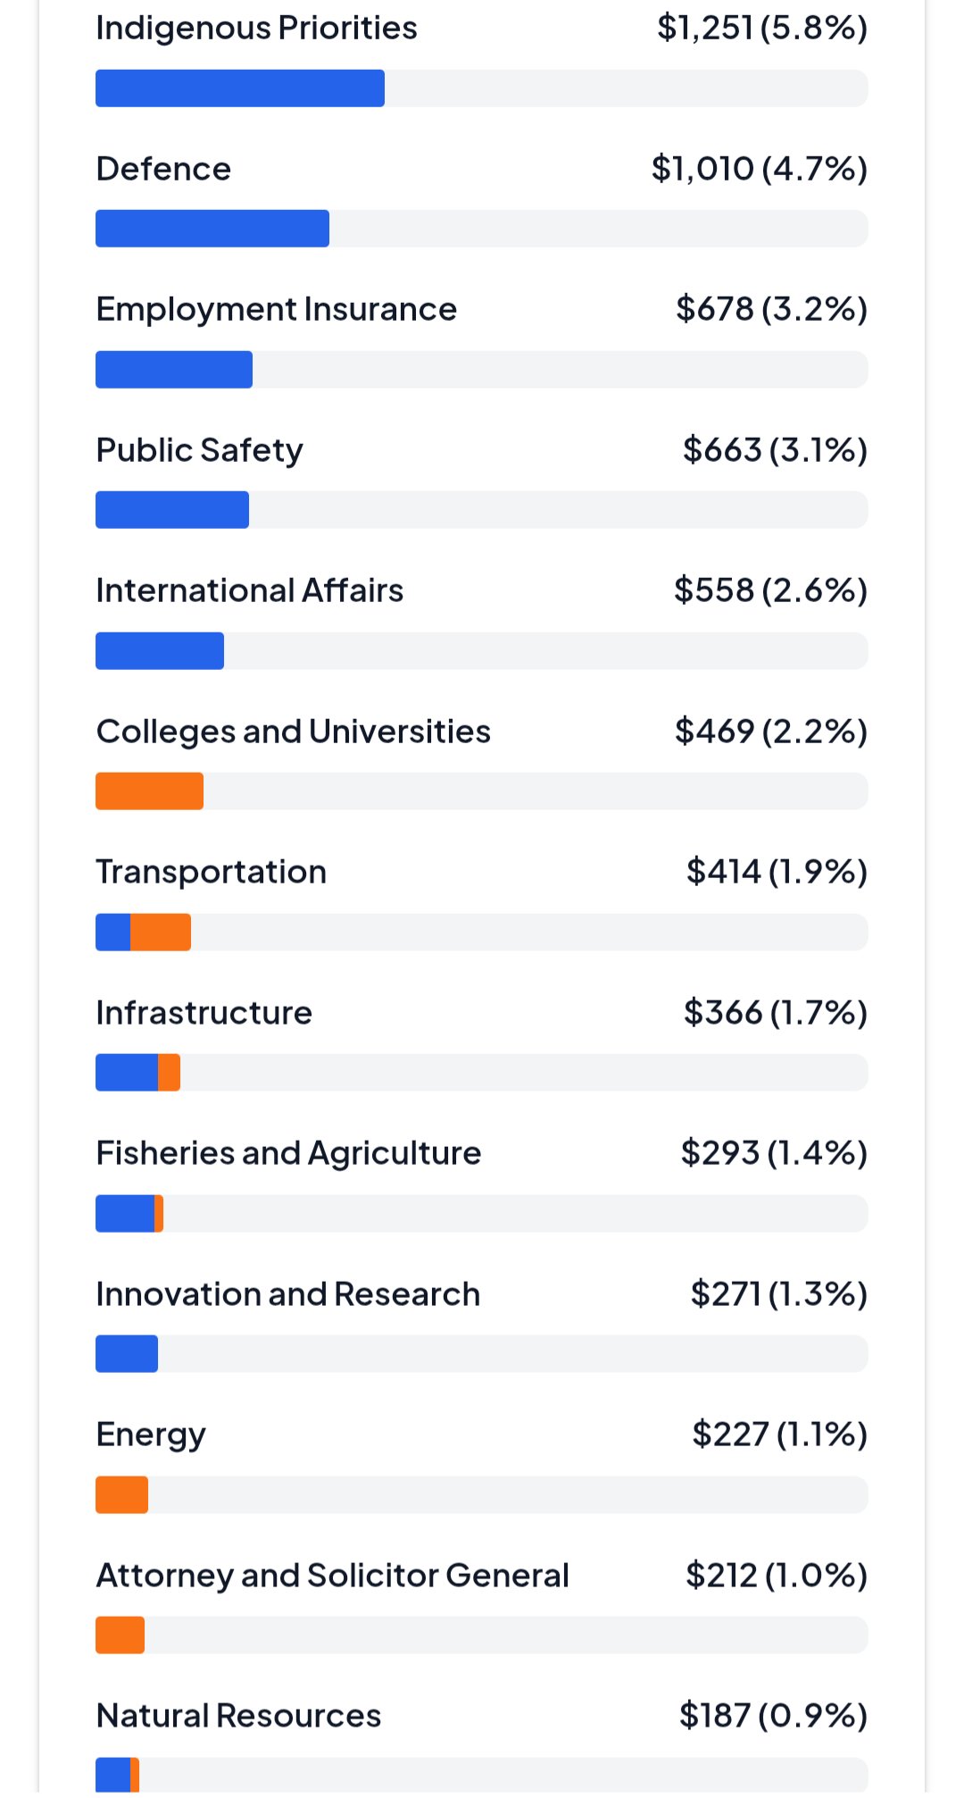Click the Indigenous Priorities label

pos(256,29)
